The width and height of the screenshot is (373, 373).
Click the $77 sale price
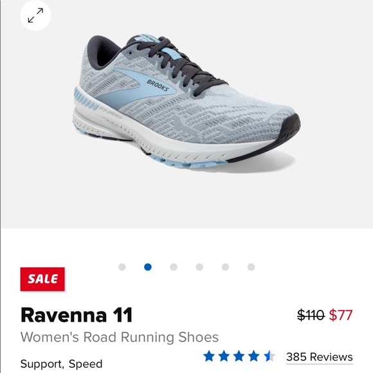tap(341, 315)
